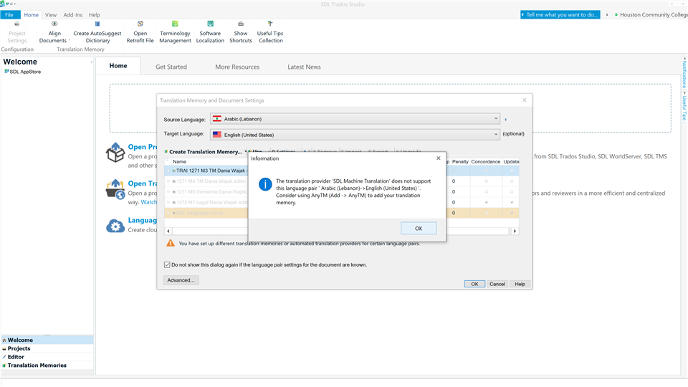The image size is (688, 387).
Task: Click the Lebanon flag in Source Language
Action: pos(216,119)
